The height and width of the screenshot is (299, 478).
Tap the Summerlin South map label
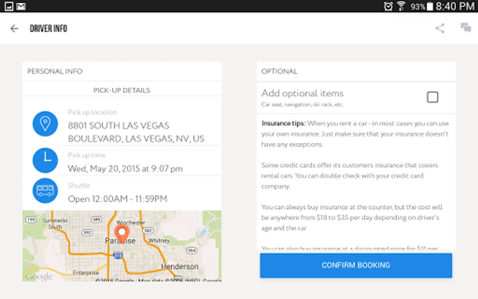(55, 224)
